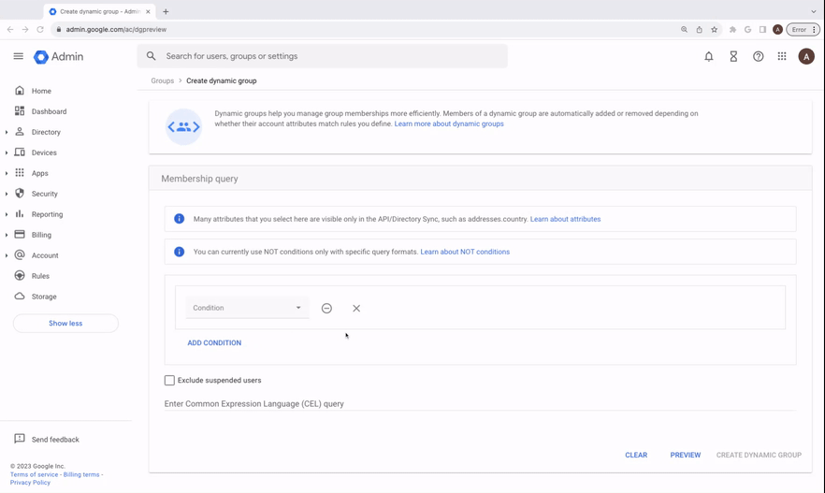Open the Chrome three-dot menu

click(815, 29)
